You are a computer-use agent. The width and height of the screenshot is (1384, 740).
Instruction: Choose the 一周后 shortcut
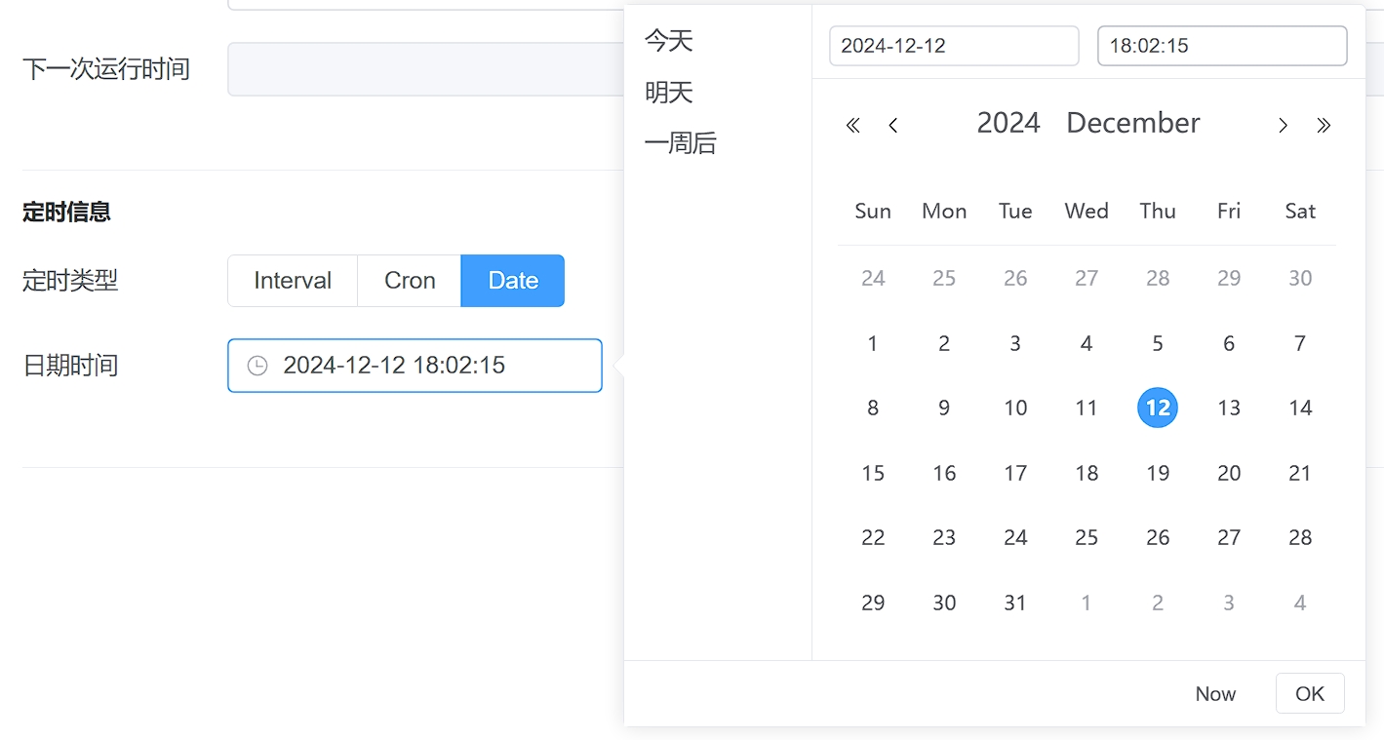click(681, 144)
